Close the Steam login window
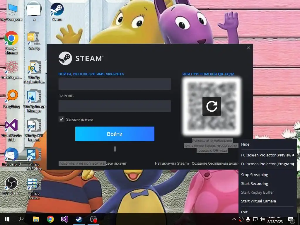Image resolution: width=300 pixels, height=225 pixels. pos(248,48)
